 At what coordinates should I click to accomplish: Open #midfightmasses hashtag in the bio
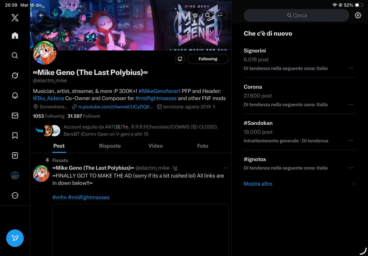156,98
